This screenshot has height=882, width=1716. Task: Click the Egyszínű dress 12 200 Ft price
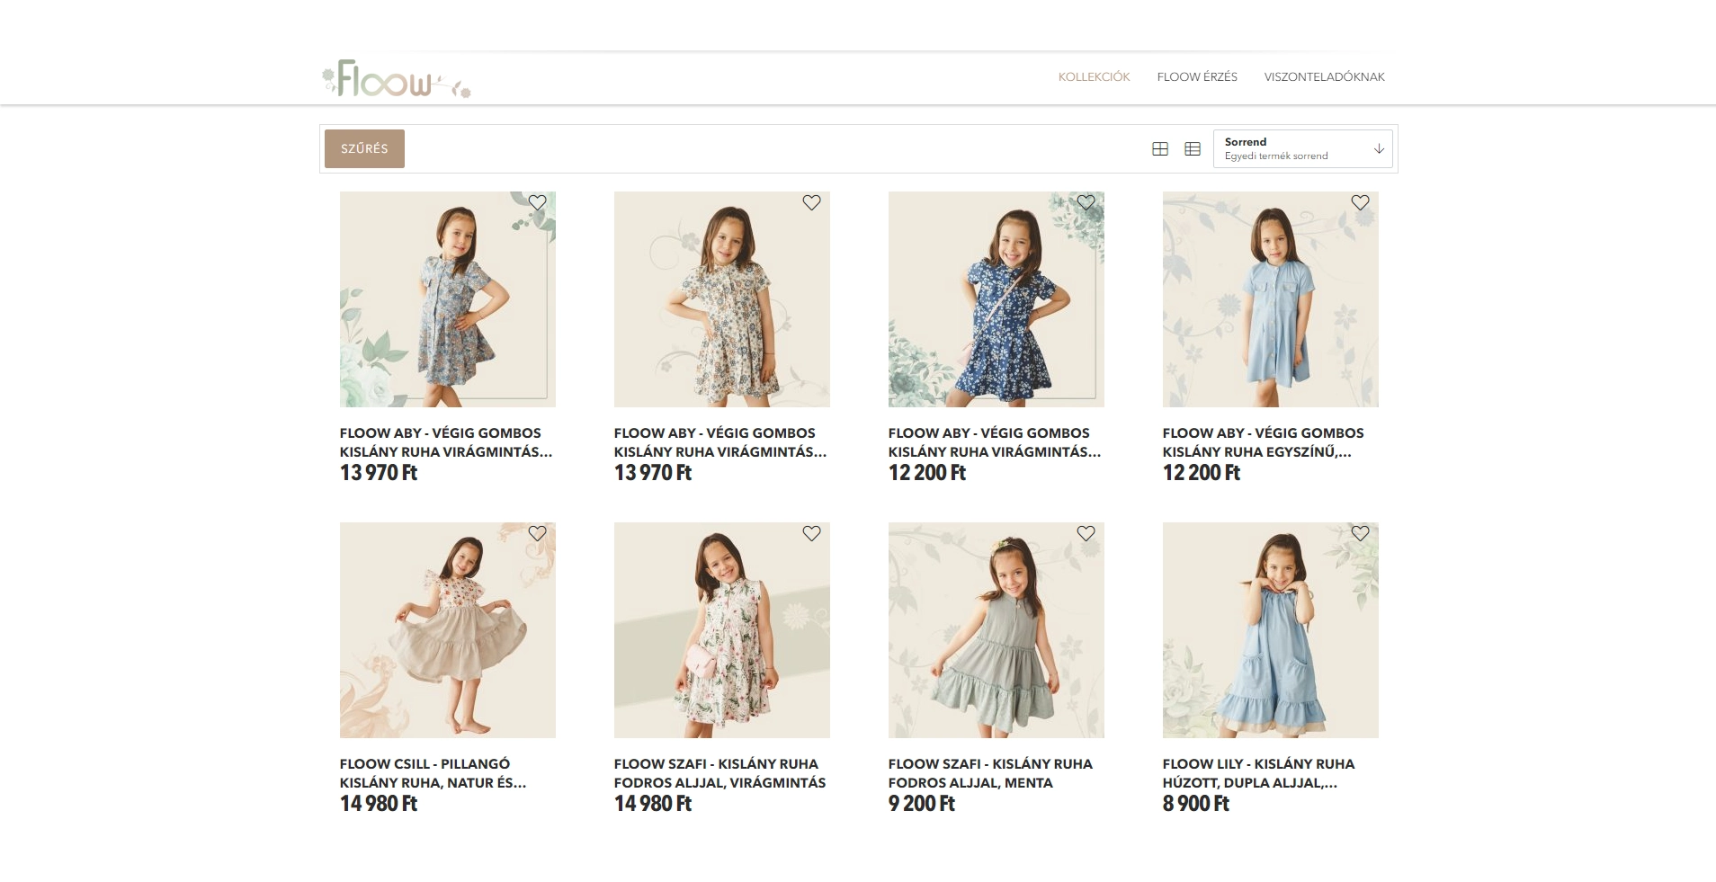pos(1202,473)
